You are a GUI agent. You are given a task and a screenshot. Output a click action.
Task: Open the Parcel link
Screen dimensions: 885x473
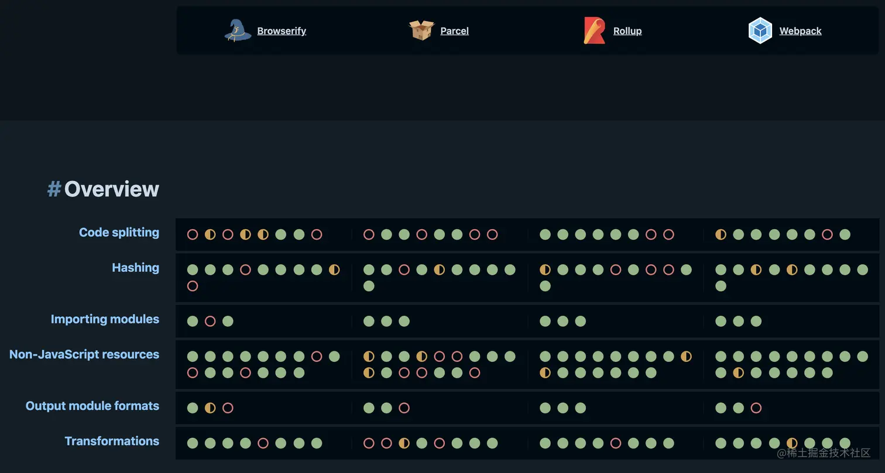454,31
